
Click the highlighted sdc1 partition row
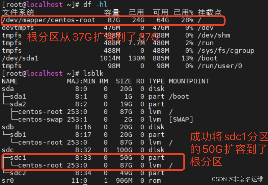pos(83,158)
